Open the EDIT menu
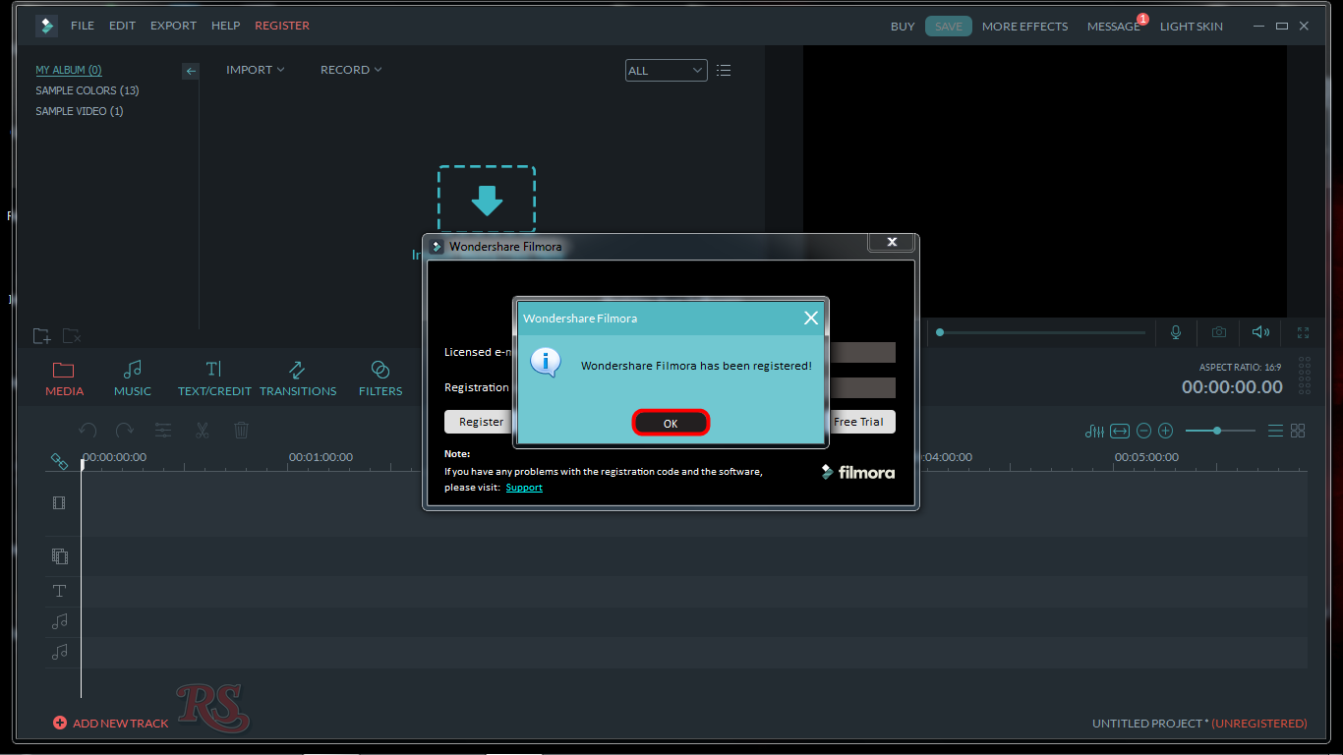 point(122,26)
